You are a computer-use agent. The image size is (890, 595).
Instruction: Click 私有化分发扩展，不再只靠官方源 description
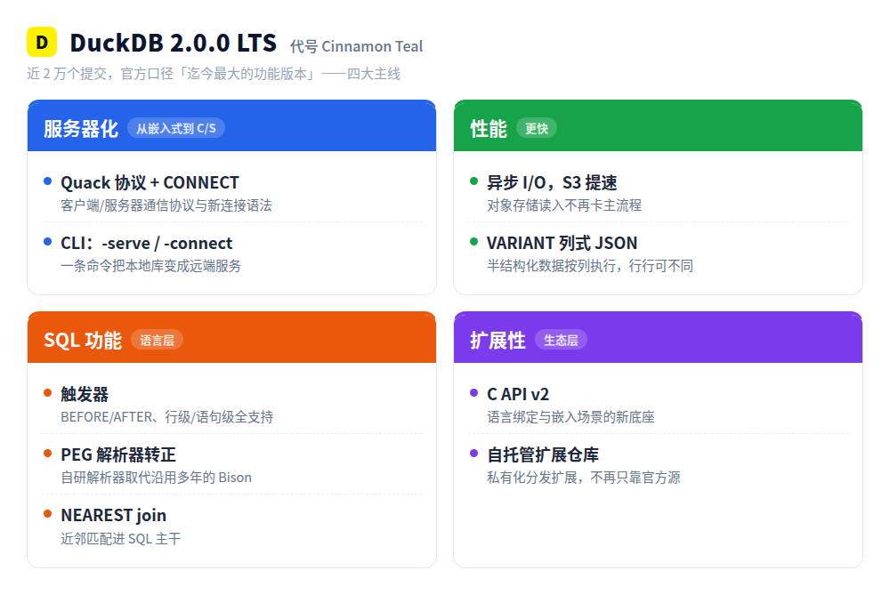[x=584, y=478]
